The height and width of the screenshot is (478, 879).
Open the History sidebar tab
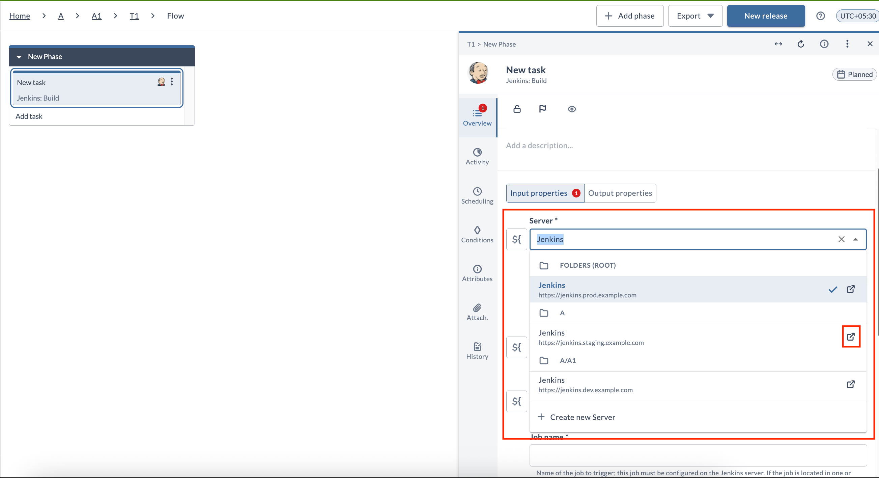(477, 351)
